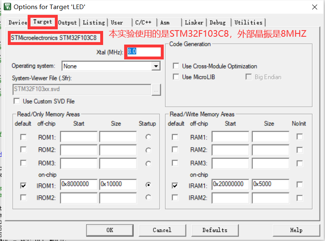Uncheck the IROM1 default checkbox
Screen dimensions: 325x241
[23, 185]
